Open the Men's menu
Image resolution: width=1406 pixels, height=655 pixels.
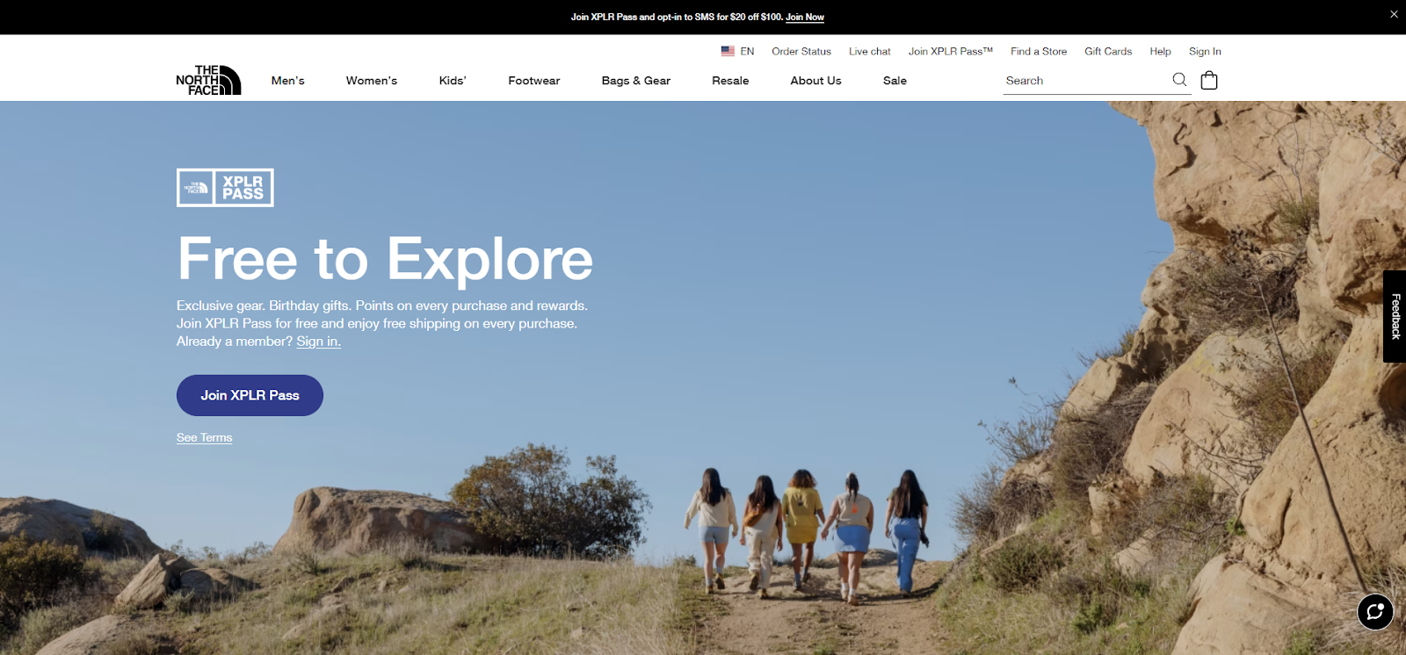click(288, 81)
